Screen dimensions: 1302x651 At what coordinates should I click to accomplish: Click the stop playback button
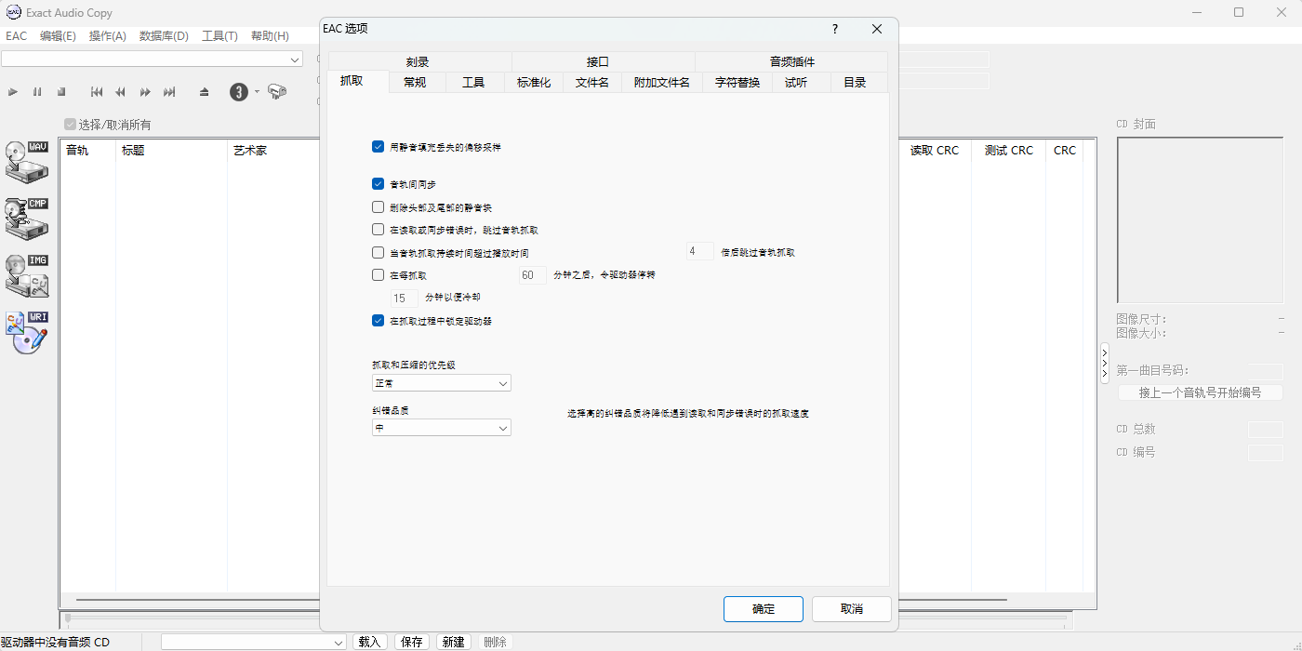coord(61,92)
